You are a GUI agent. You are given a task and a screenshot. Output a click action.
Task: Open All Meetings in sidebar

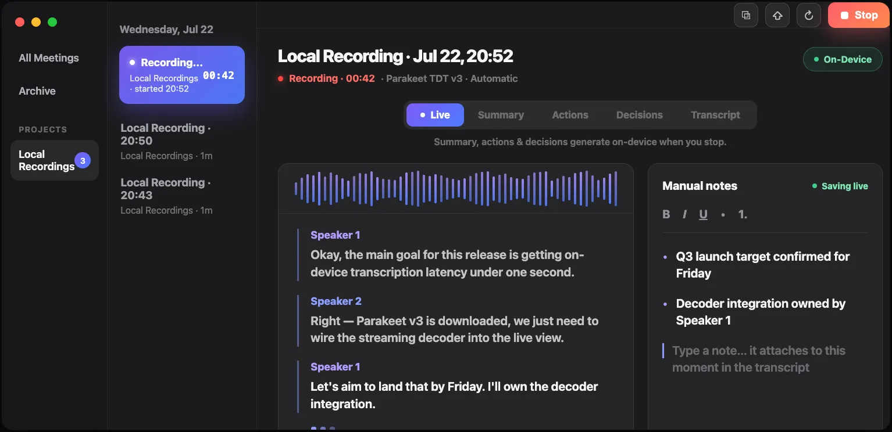[x=49, y=58]
